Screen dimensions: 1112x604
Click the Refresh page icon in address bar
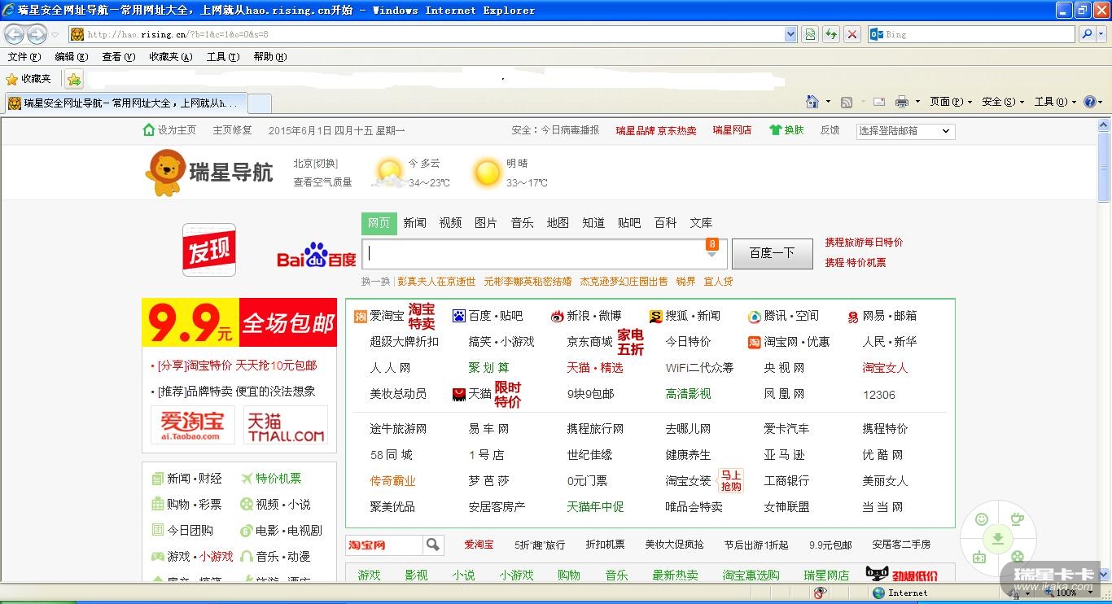(x=830, y=34)
